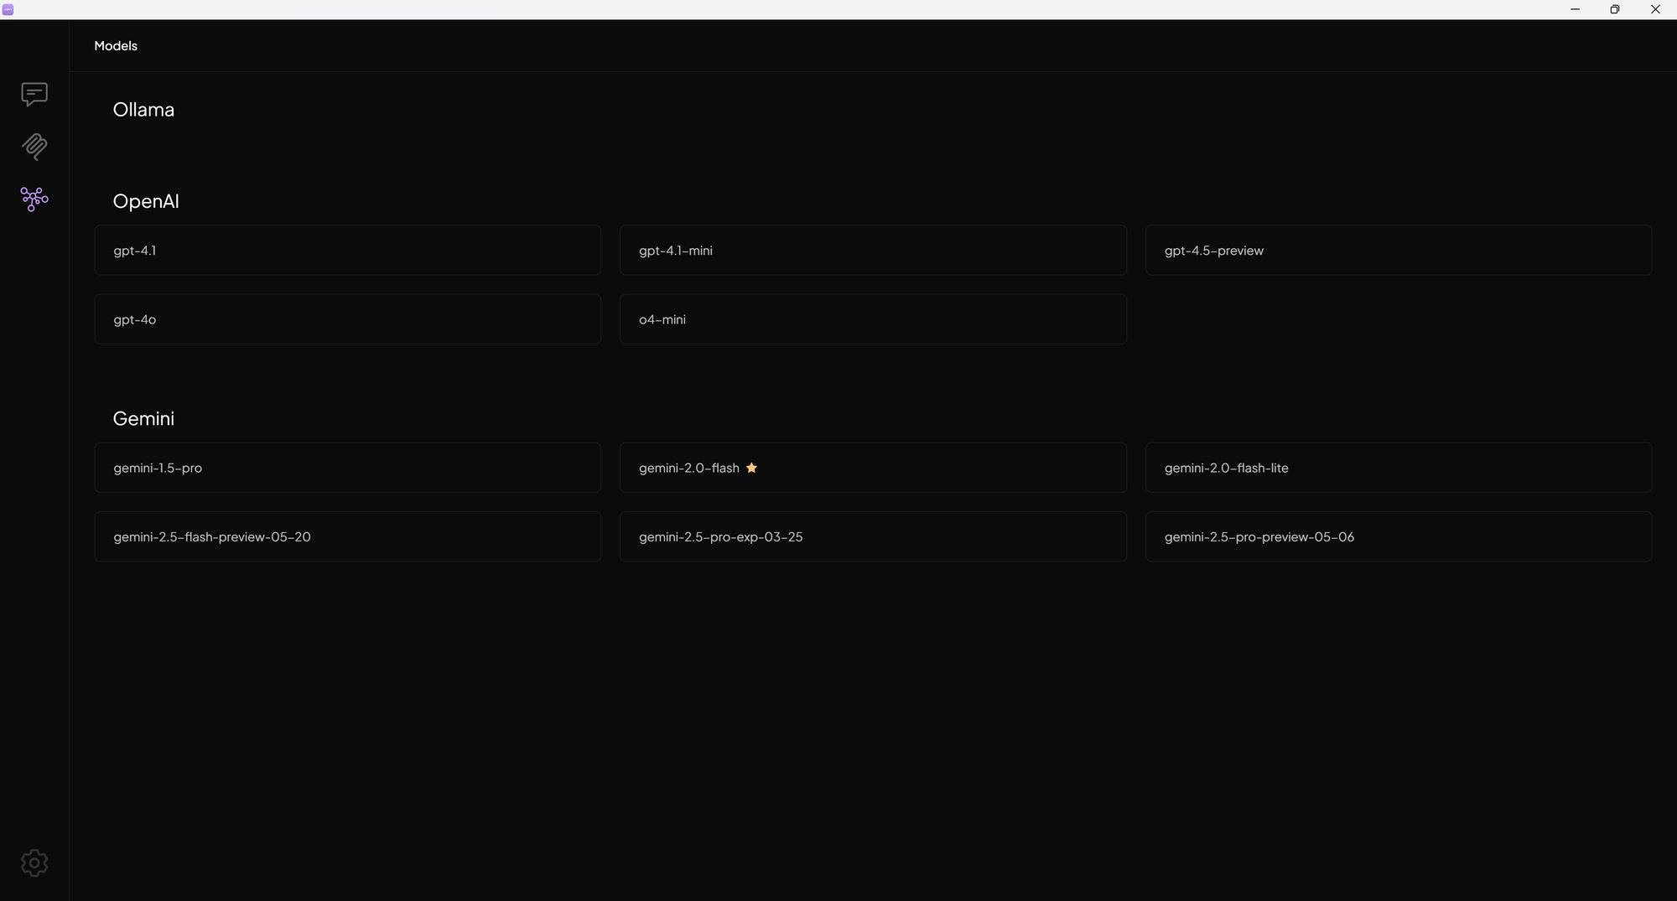Select the gpt-4.5-preview model card
Screen dimensions: 1677x901
[x=1399, y=250]
